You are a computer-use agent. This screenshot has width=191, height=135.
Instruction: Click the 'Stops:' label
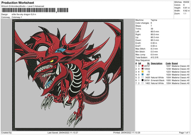coord(138,26)
